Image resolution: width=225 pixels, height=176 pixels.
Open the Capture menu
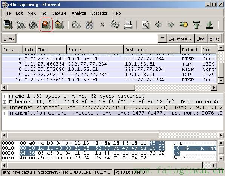point(59,13)
